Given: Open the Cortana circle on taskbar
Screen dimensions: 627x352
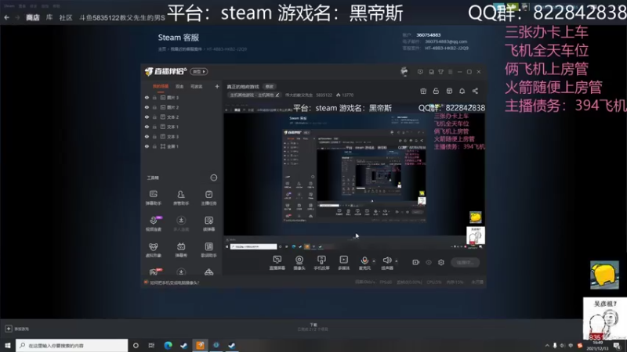Looking at the screenshot, I should point(136,345).
